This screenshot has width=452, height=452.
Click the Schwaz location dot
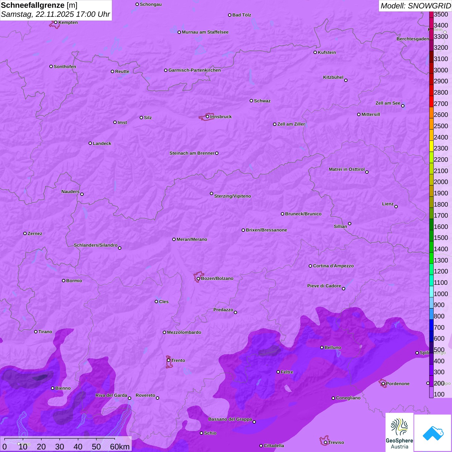click(251, 101)
